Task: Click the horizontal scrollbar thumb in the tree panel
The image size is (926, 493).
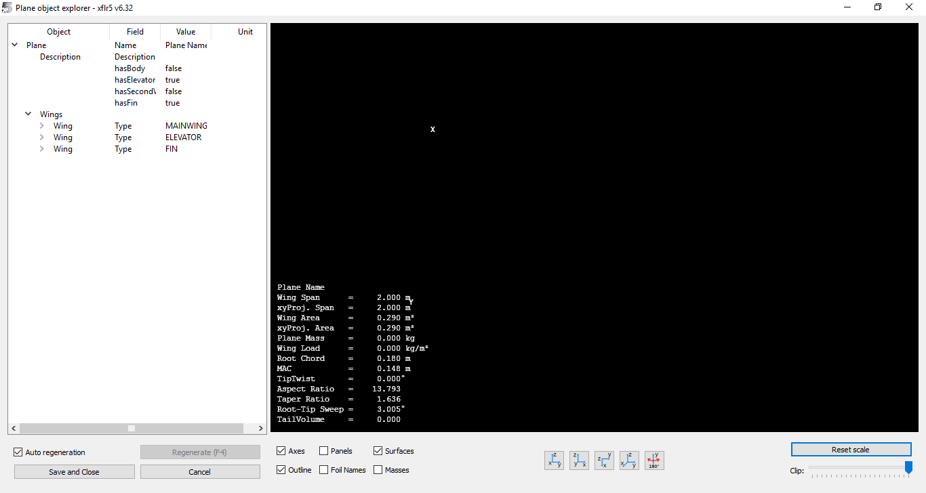Action: [x=132, y=428]
